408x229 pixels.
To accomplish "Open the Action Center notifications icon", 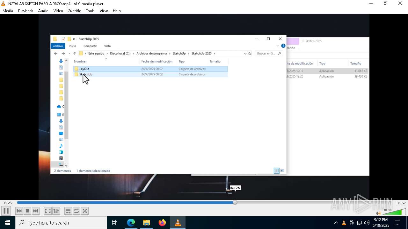I will (397, 223).
